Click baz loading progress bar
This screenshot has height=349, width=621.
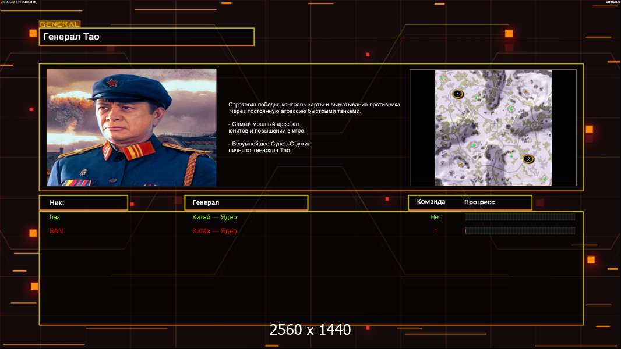click(520, 217)
